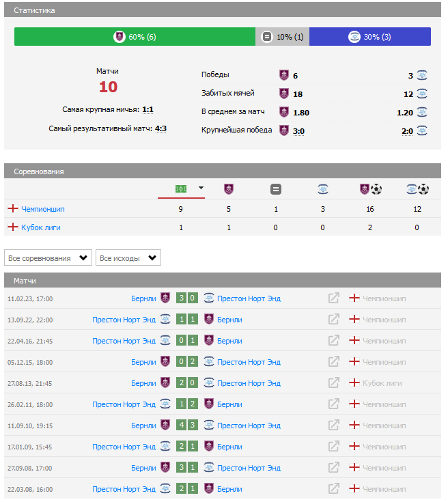Click the draw icon in competitions table header
The image size is (448, 502).
coord(275,189)
